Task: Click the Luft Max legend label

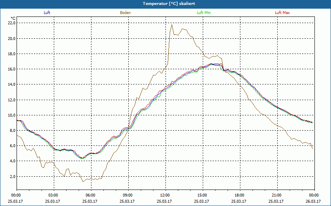Action: pyautogui.click(x=282, y=13)
